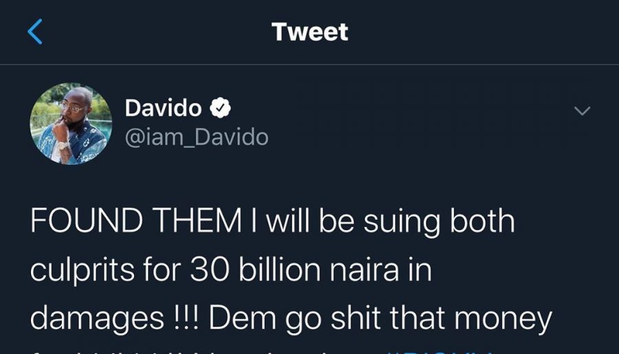The image size is (619, 354).
Task: Open the tweet options chevron menu
Action: pyautogui.click(x=582, y=111)
